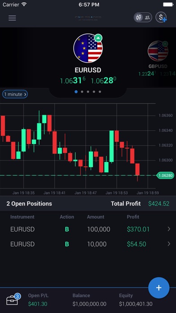The height and width of the screenshot is (313, 176).
Task: Go to the second carousel page dot
Action: coord(82,92)
